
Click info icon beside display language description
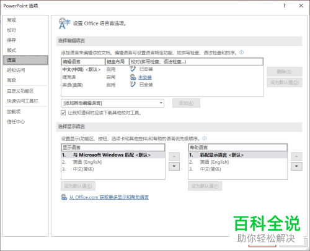point(205,138)
